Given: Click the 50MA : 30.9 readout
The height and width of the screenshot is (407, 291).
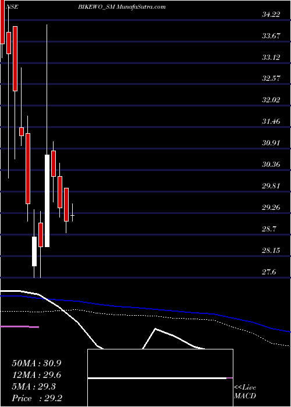Looking at the screenshot, I should click(x=36, y=363).
